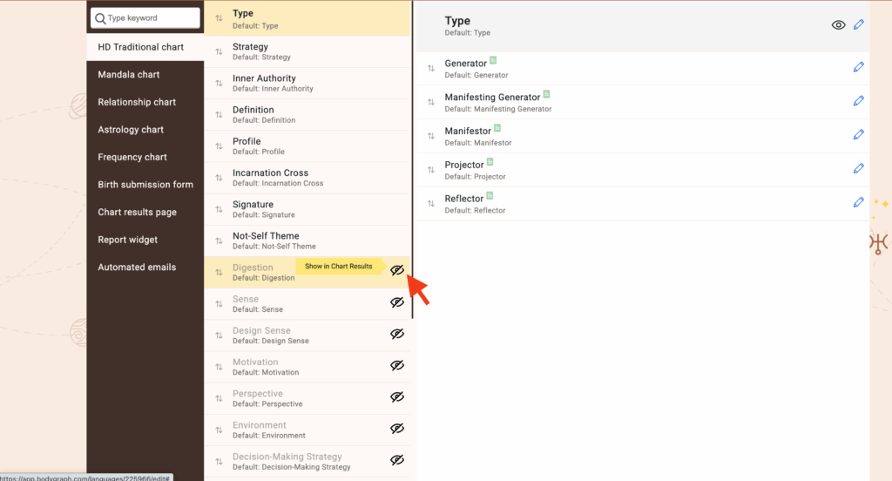Click the pencil icon in Type header
Screen dimensions: 892x481
[859, 24]
